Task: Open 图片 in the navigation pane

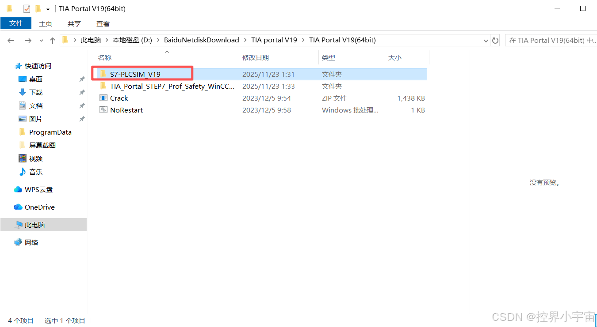Action: 36,119
